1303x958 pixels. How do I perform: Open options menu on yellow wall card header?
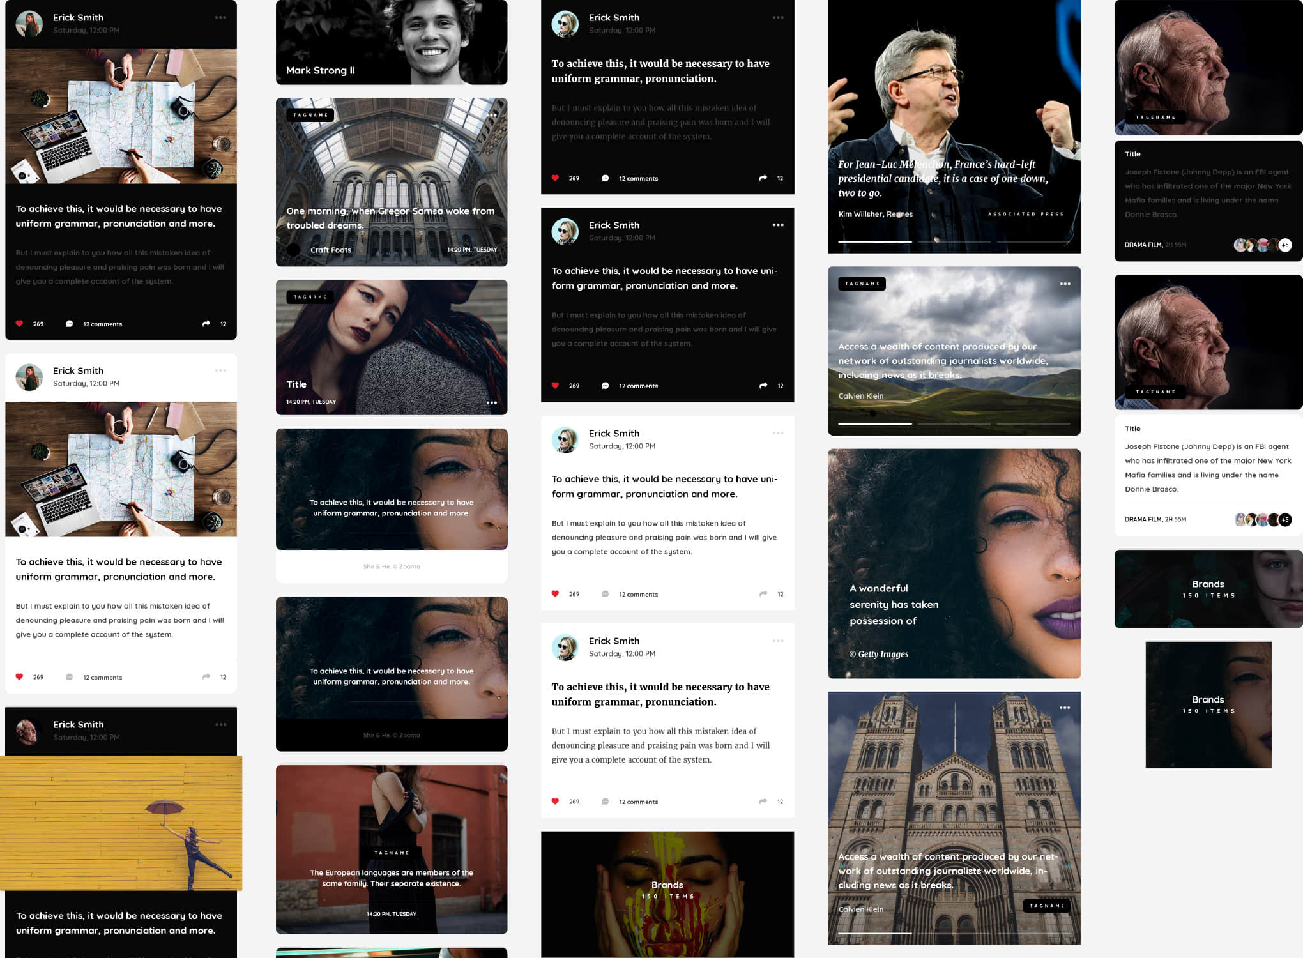click(220, 724)
